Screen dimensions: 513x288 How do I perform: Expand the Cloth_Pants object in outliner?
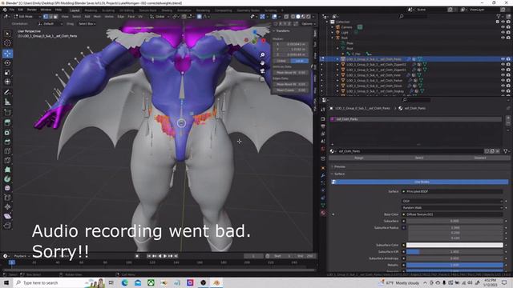337,59
